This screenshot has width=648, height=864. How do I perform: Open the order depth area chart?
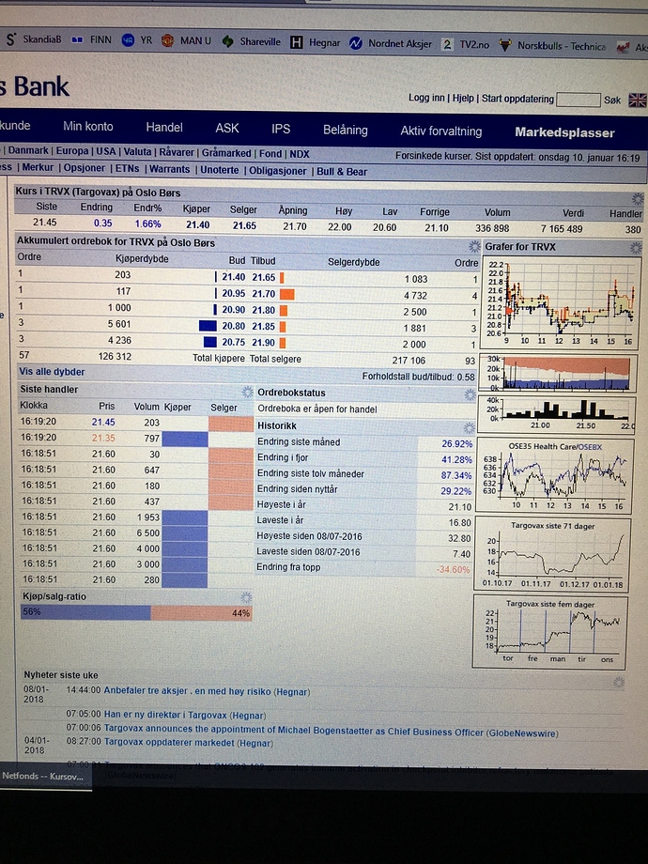click(558, 373)
